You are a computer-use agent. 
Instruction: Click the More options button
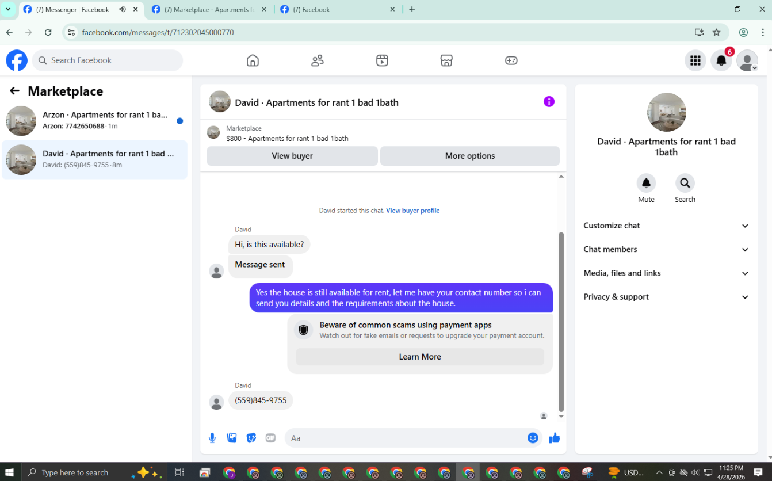tap(470, 156)
